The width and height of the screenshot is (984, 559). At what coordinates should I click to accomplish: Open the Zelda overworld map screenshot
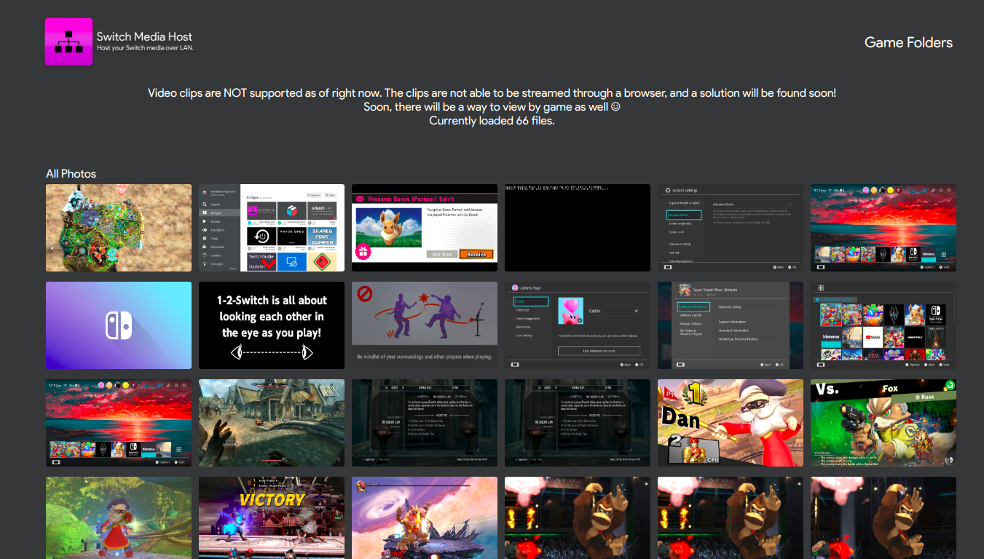click(x=119, y=228)
